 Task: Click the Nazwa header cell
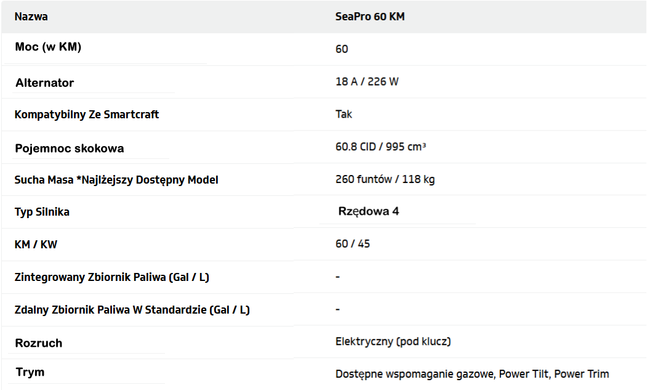pyautogui.click(x=31, y=17)
